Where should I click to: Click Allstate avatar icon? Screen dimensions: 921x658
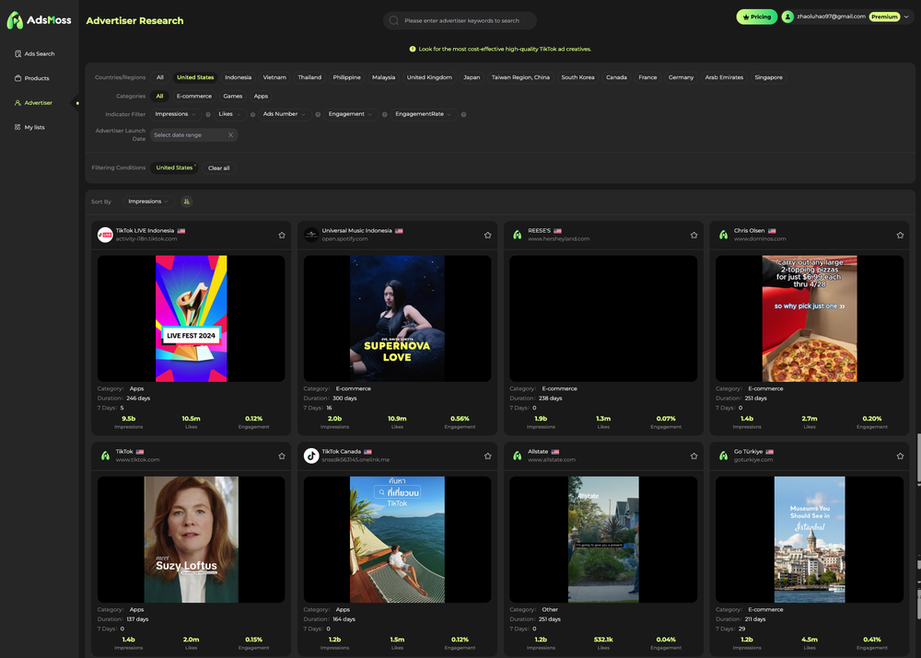coord(518,456)
